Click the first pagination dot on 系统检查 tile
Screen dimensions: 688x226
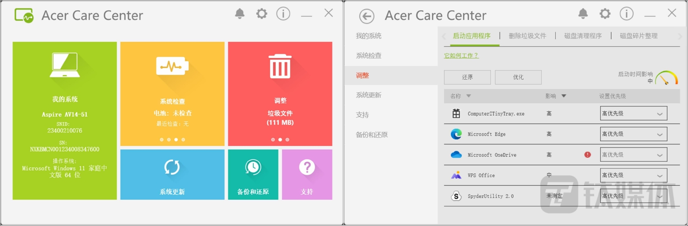[162, 139]
